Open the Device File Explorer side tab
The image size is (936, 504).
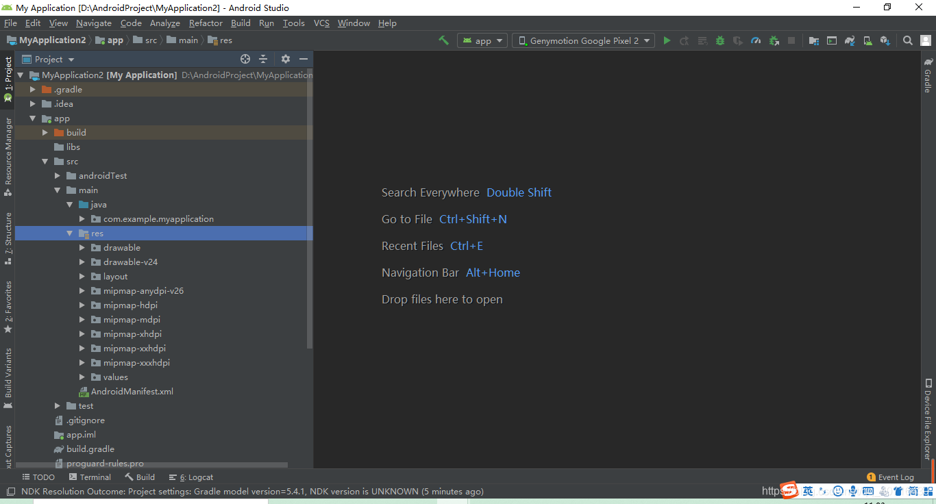coord(928,418)
